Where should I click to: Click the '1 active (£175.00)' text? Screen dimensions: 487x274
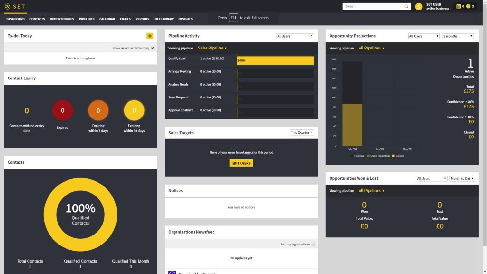pos(212,59)
